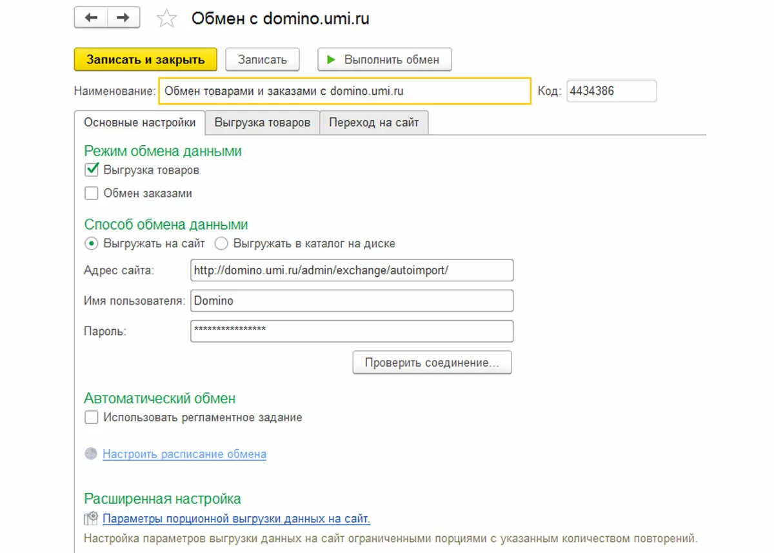Screen dimensions: 774x553
Task: Enable the "Обмен заказами" checkbox
Action: click(x=92, y=193)
